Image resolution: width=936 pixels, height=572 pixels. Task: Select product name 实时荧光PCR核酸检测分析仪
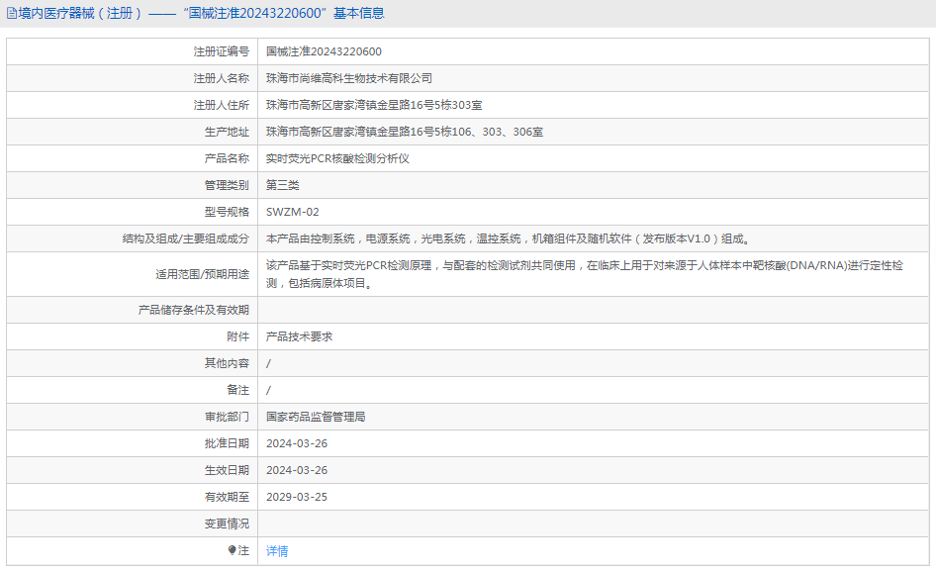point(337,158)
